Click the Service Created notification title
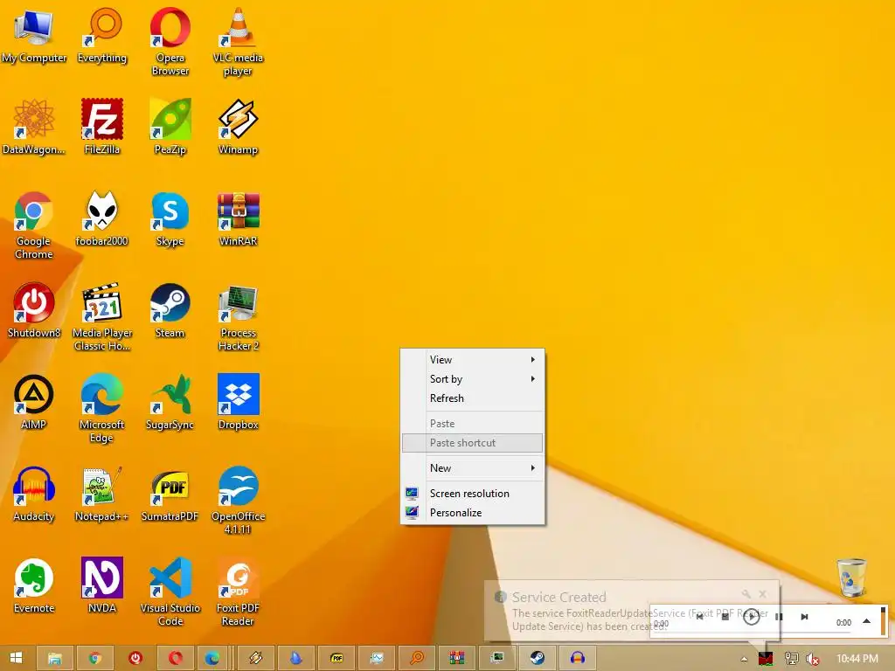The width and height of the screenshot is (895, 671). [x=559, y=597]
